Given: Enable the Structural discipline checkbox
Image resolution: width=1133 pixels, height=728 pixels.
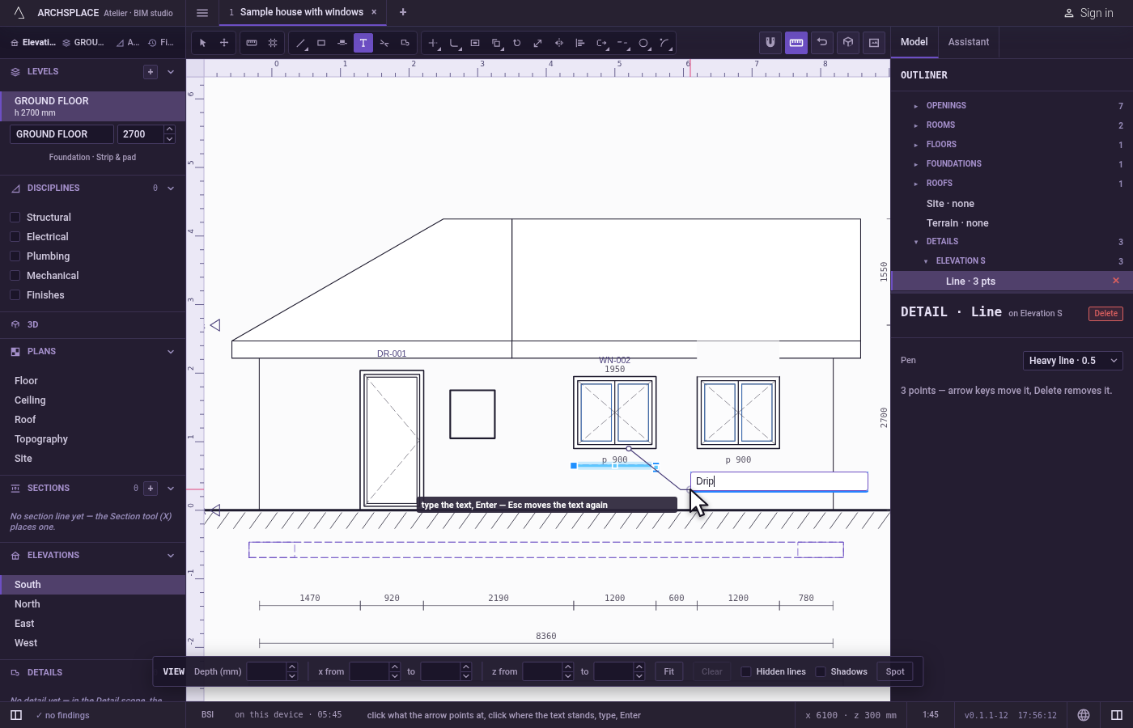Looking at the screenshot, I should coord(15,218).
